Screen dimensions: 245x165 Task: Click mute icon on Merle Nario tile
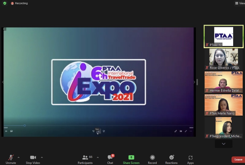pos(207,113)
